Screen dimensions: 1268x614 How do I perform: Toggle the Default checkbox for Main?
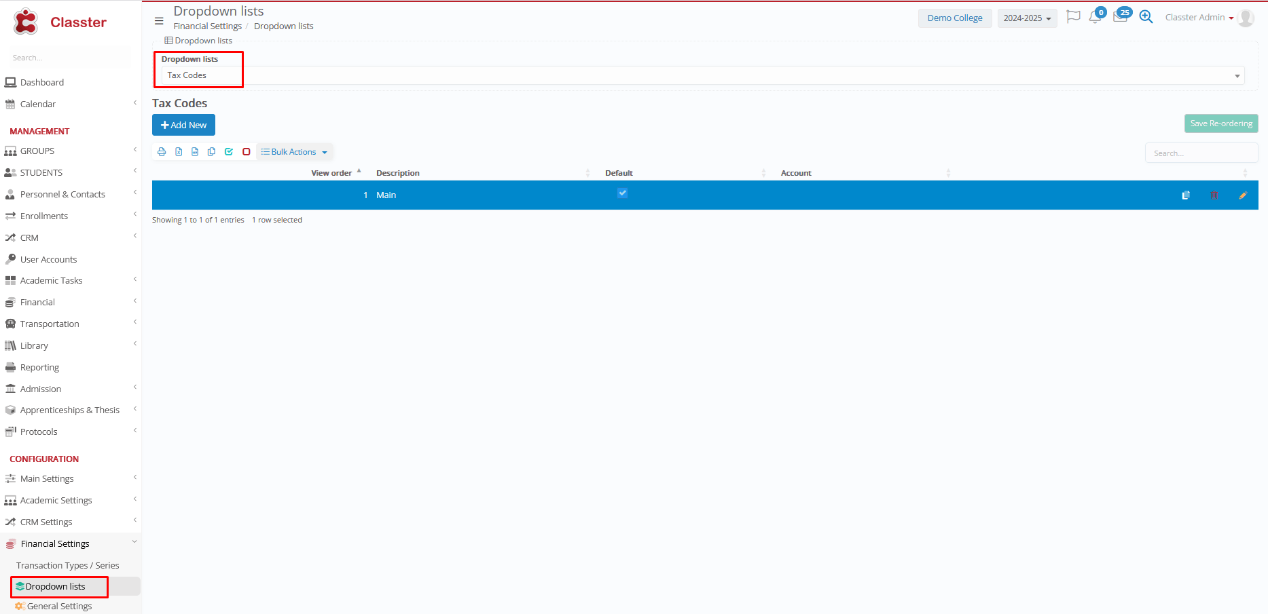[622, 193]
